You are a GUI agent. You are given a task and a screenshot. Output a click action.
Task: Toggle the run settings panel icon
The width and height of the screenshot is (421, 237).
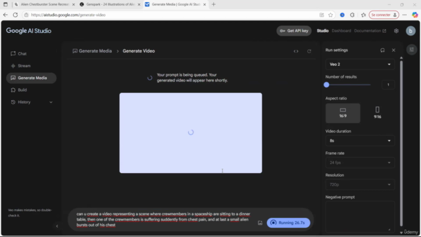[x=412, y=49]
